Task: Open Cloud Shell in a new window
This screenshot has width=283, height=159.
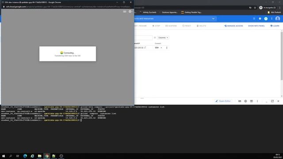Action: [272, 101]
